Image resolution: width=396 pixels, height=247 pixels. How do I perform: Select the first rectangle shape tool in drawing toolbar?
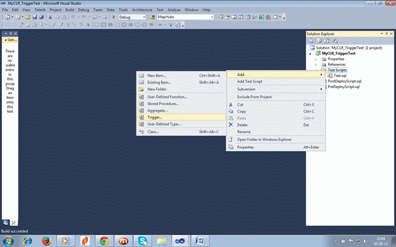click(96, 25)
